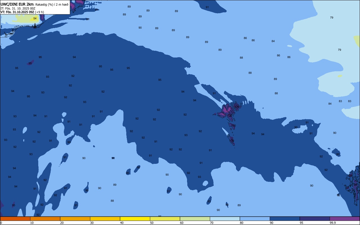
Task: Click the purple above-99.9 legend swatch
Action: (x=345, y=219)
